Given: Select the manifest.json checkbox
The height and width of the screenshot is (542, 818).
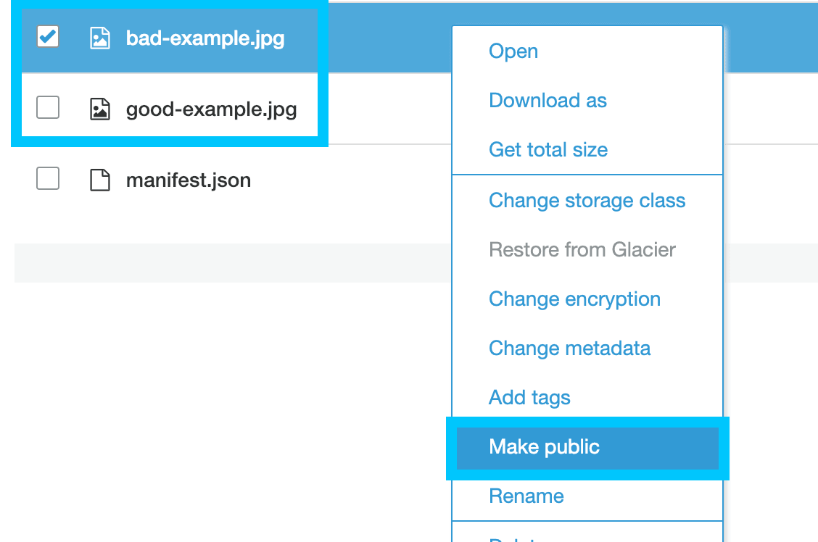Looking at the screenshot, I should coord(48,178).
